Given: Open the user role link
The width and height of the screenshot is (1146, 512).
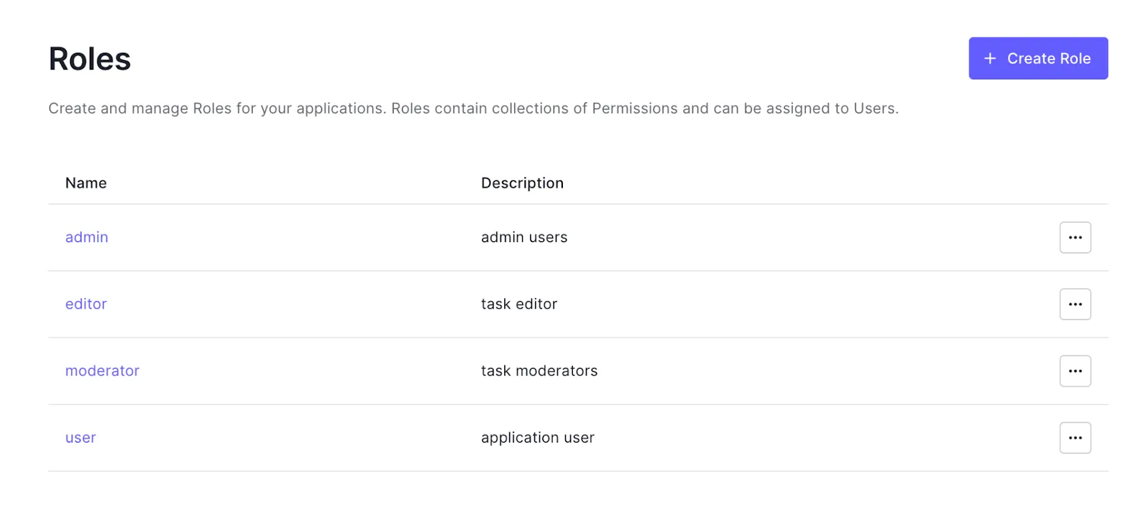Looking at the screenshot, I should pos(80,438).
